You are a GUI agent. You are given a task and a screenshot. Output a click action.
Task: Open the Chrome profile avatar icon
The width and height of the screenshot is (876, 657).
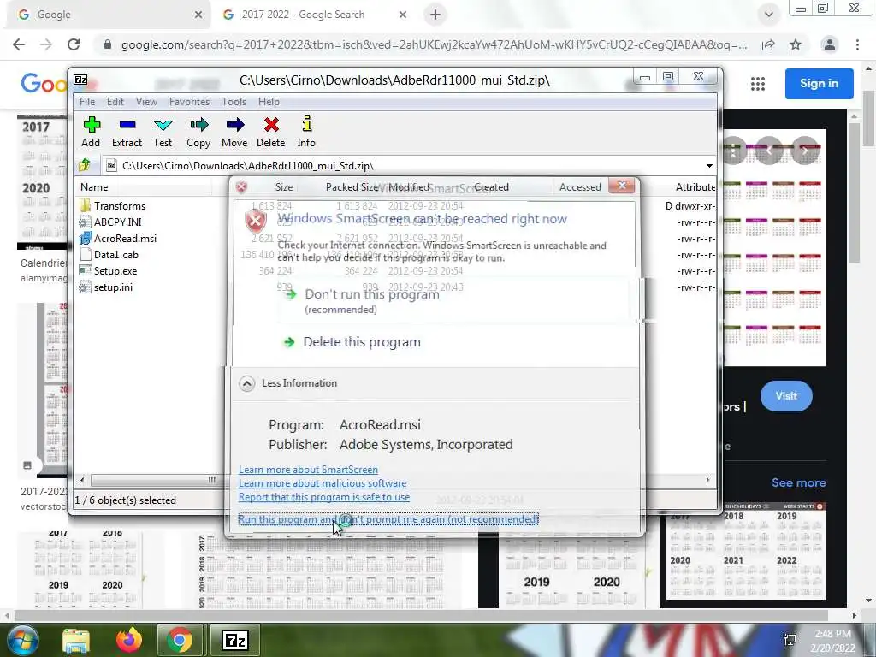tap(830, 44)
